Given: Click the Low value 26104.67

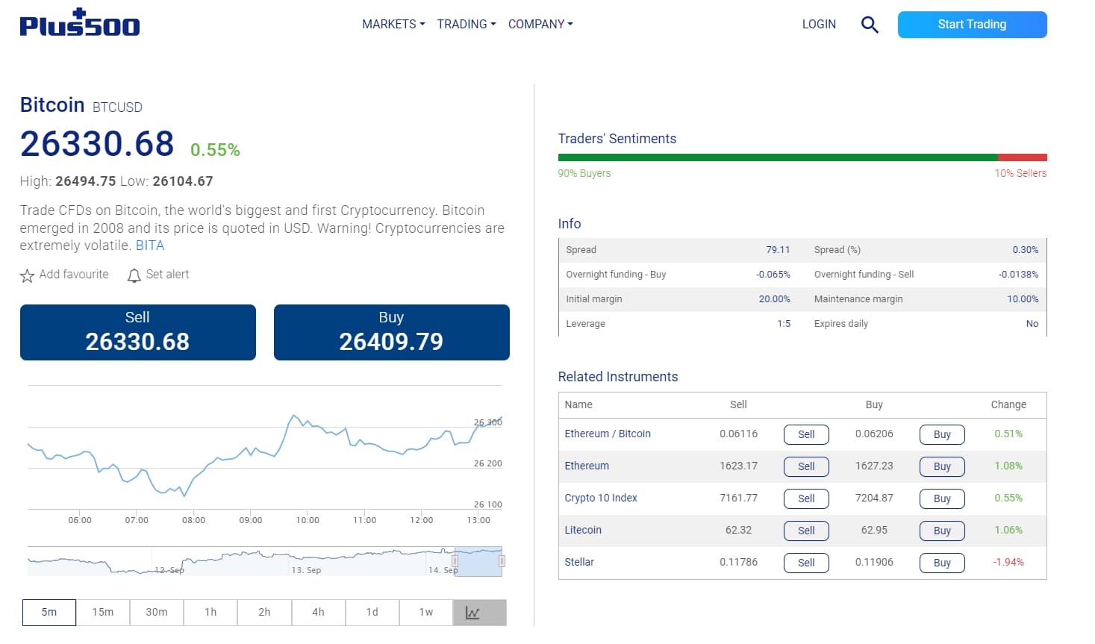Looking at the screenshot, I should point(183,181).
